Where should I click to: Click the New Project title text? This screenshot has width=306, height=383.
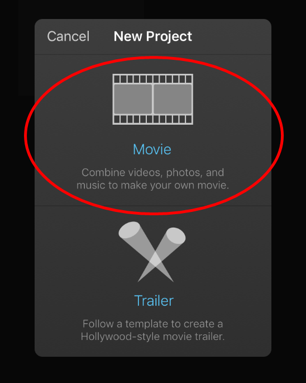coord(153,36)
